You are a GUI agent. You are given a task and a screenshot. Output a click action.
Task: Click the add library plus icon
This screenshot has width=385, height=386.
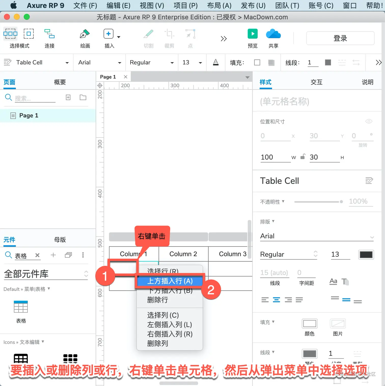point(53,255)
